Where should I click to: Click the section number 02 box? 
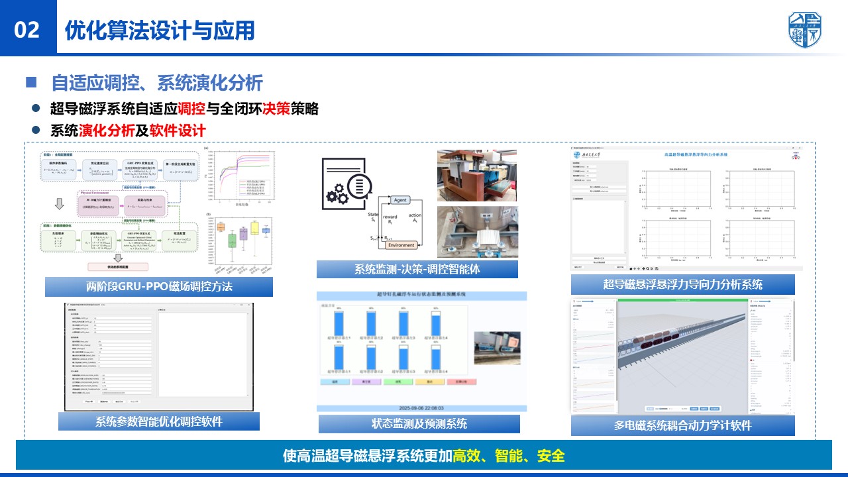[x=27, y=30]
